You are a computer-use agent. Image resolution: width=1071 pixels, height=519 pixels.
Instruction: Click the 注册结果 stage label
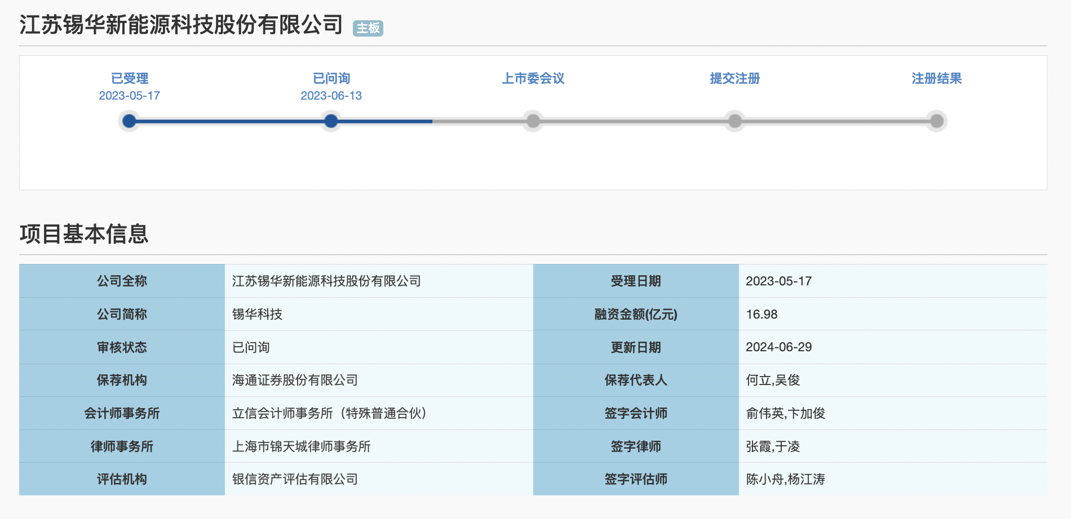coord(935,79)
